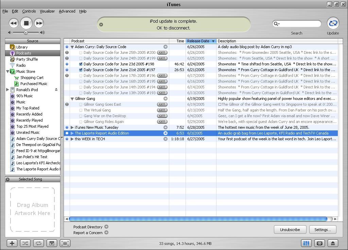Open the Jan Polet's Hit Test playlist
Image resolution: width=348 pixels, height=250 pixels.
pyautogui.click(x=33, y=157)
